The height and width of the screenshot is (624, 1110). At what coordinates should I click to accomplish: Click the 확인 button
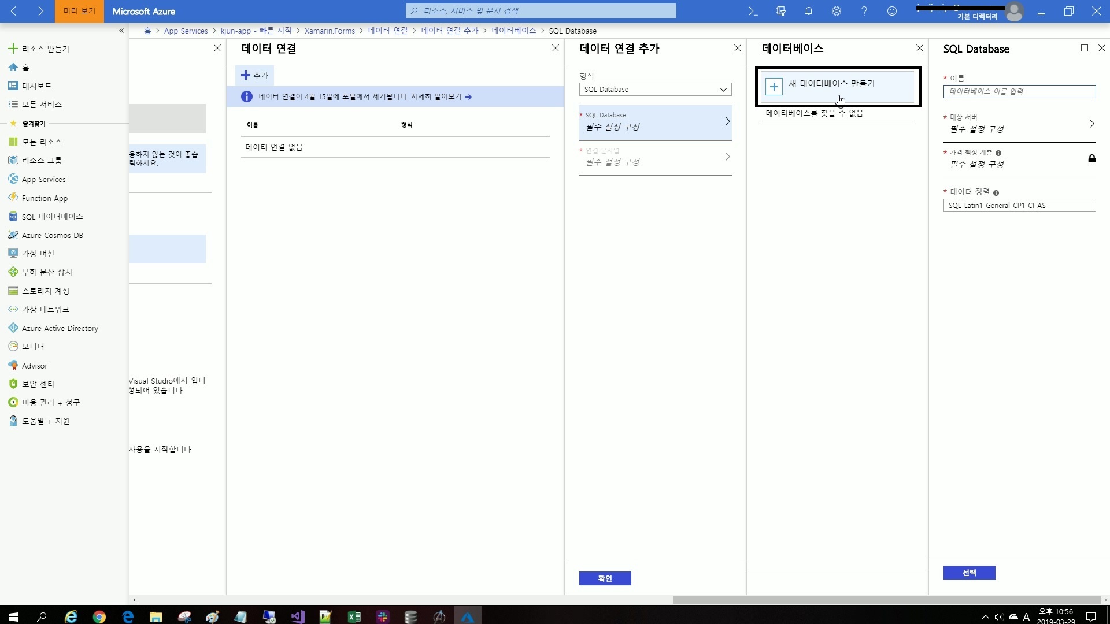(x=605, y=578)
